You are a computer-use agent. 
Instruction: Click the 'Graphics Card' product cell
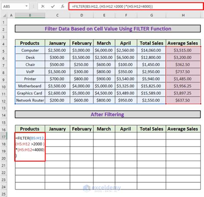coord(30,93)
